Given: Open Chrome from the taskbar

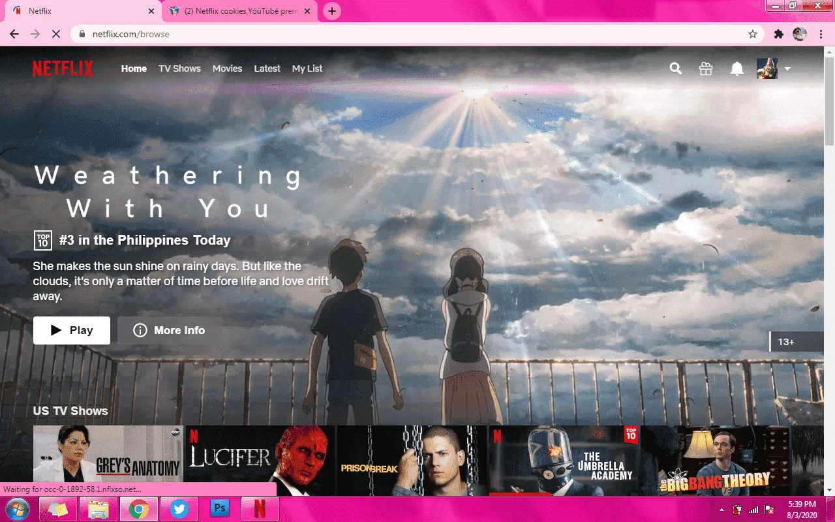Looking at the screenshot, I should tap(138, 509).
